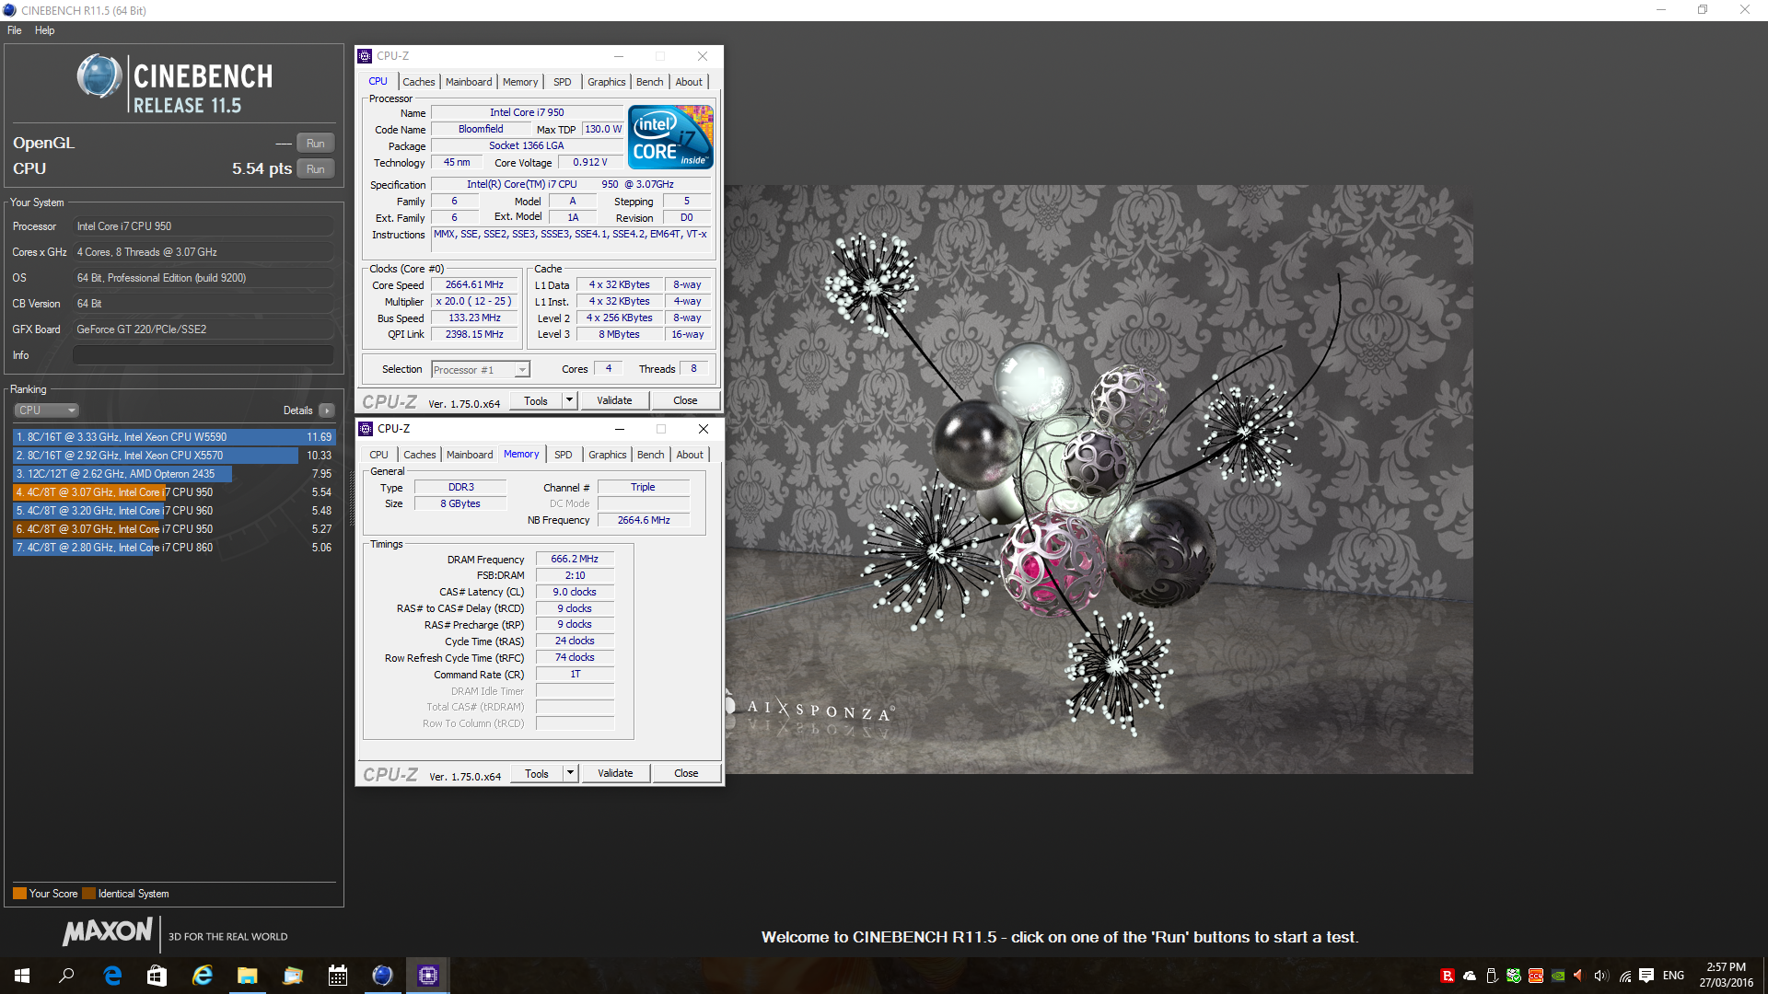Open system volume speaker icon
1768x994 pixels.
(x=1601, y=976)
